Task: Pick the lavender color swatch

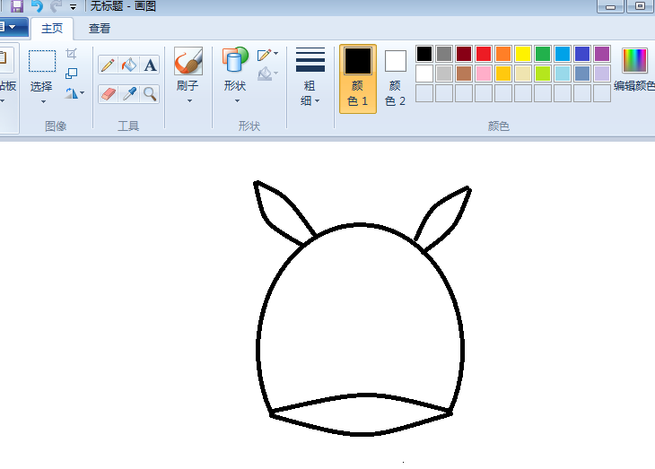Action: (602, 74)
